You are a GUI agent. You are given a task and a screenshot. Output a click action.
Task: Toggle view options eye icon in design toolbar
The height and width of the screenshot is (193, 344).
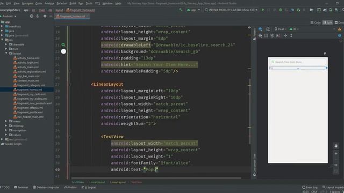(260, 35)
